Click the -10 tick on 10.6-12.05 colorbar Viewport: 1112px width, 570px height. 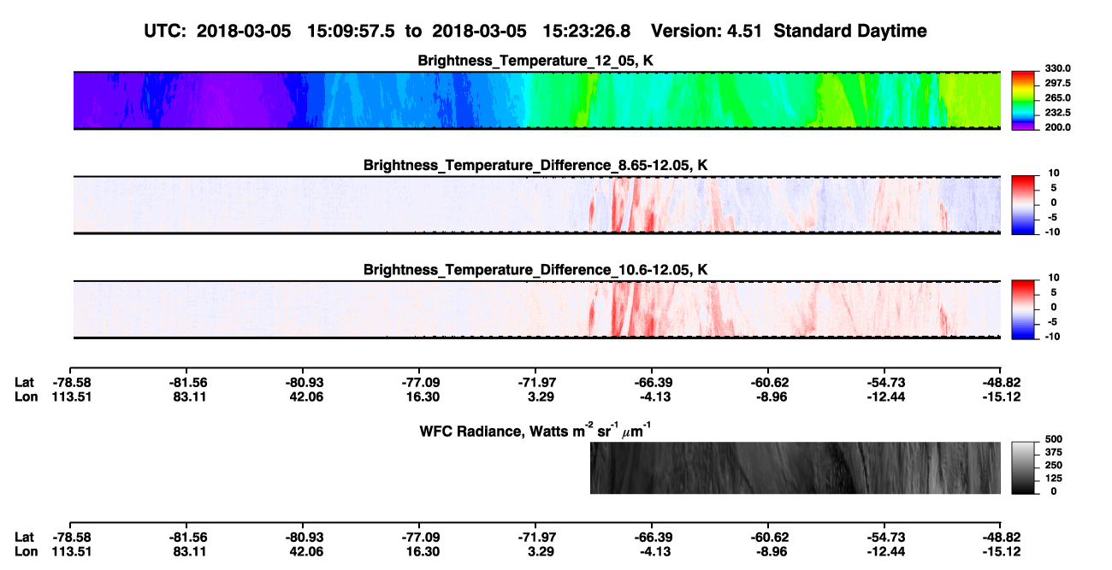click(1051, 336)
